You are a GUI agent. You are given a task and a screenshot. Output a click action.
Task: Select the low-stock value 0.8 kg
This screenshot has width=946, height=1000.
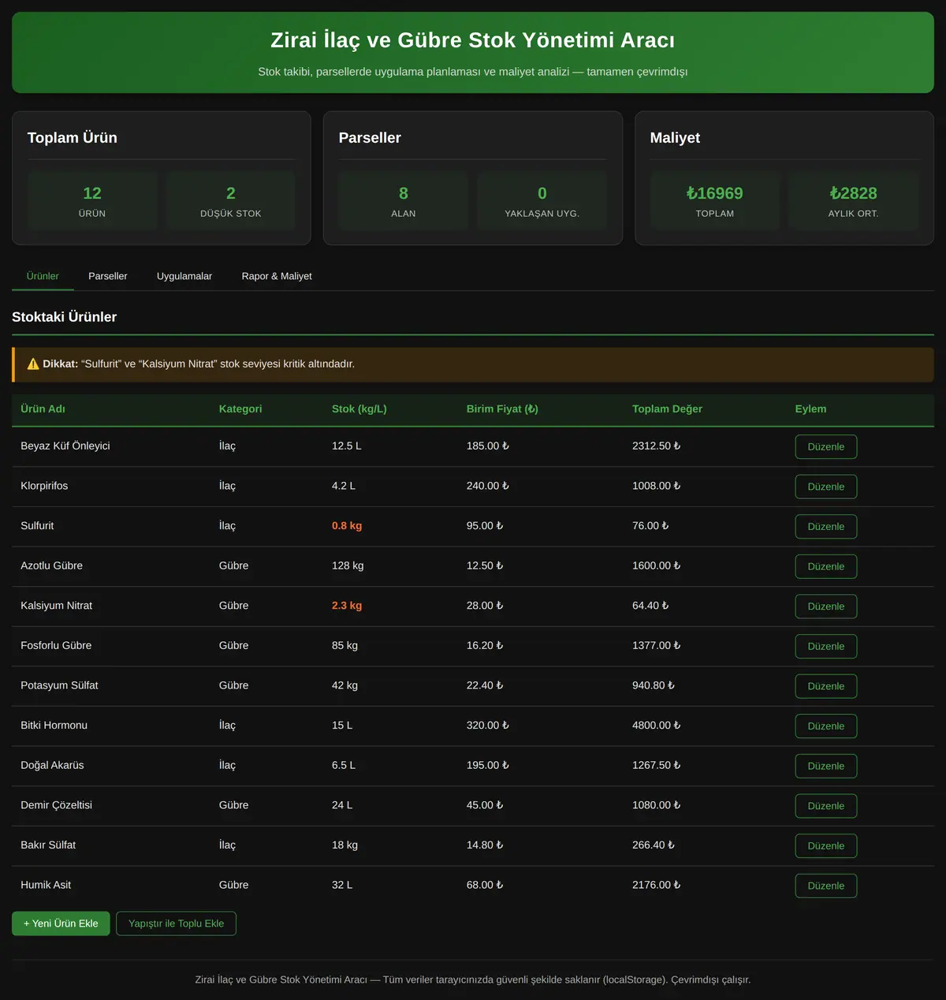pos(347,526)
